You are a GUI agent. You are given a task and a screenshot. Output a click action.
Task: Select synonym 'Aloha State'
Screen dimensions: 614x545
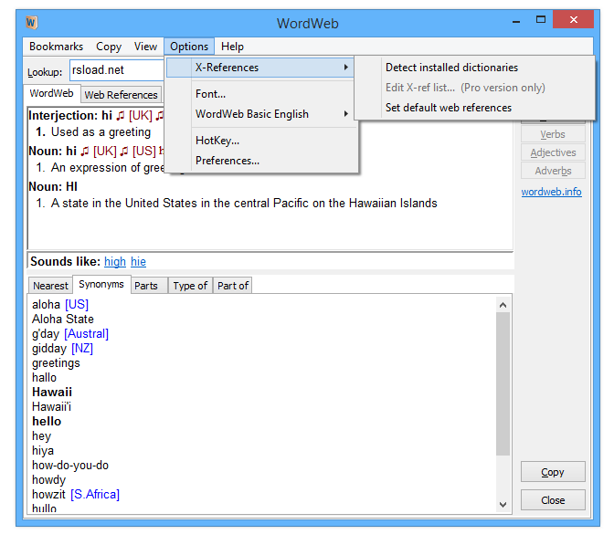(x=63, y=319)
